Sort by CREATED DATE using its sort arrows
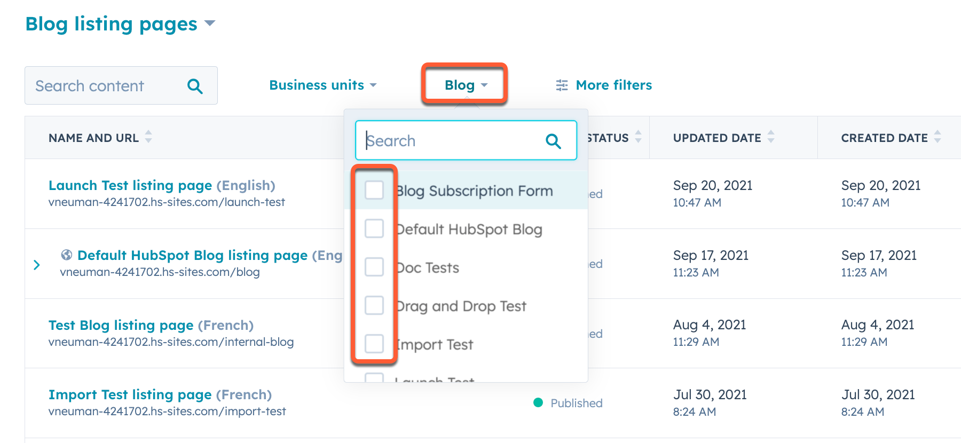The height and width of the screenshot is (443, 961). 937,137
